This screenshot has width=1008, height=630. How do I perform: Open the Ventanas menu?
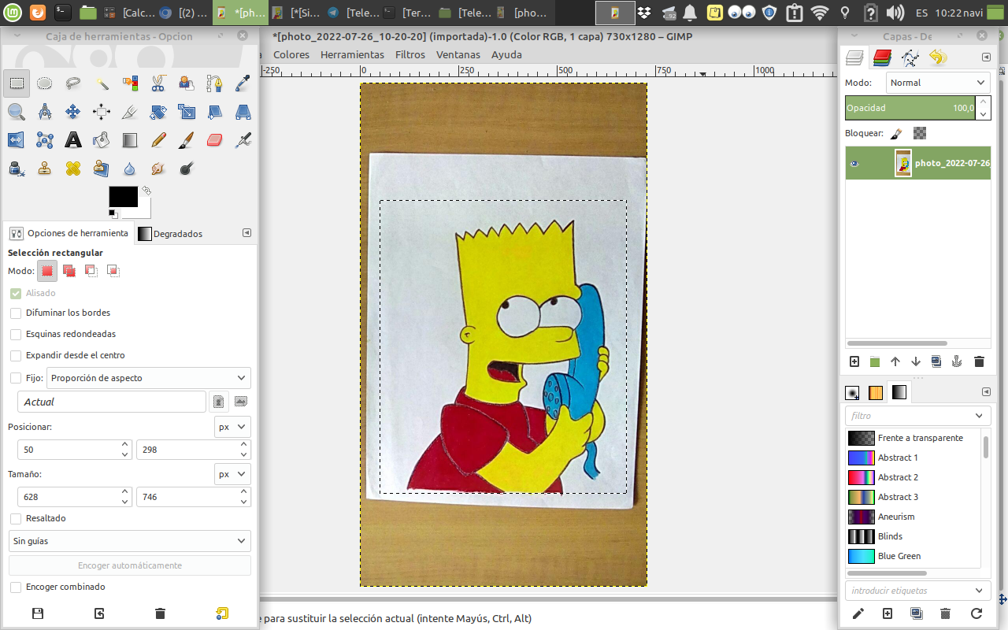click(458, 54)
